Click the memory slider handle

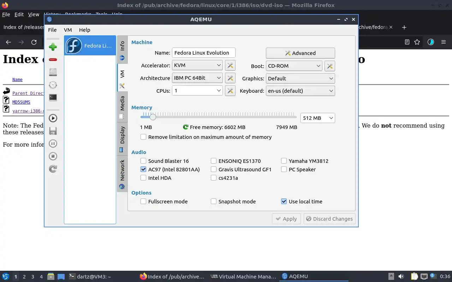click(153, 117)
